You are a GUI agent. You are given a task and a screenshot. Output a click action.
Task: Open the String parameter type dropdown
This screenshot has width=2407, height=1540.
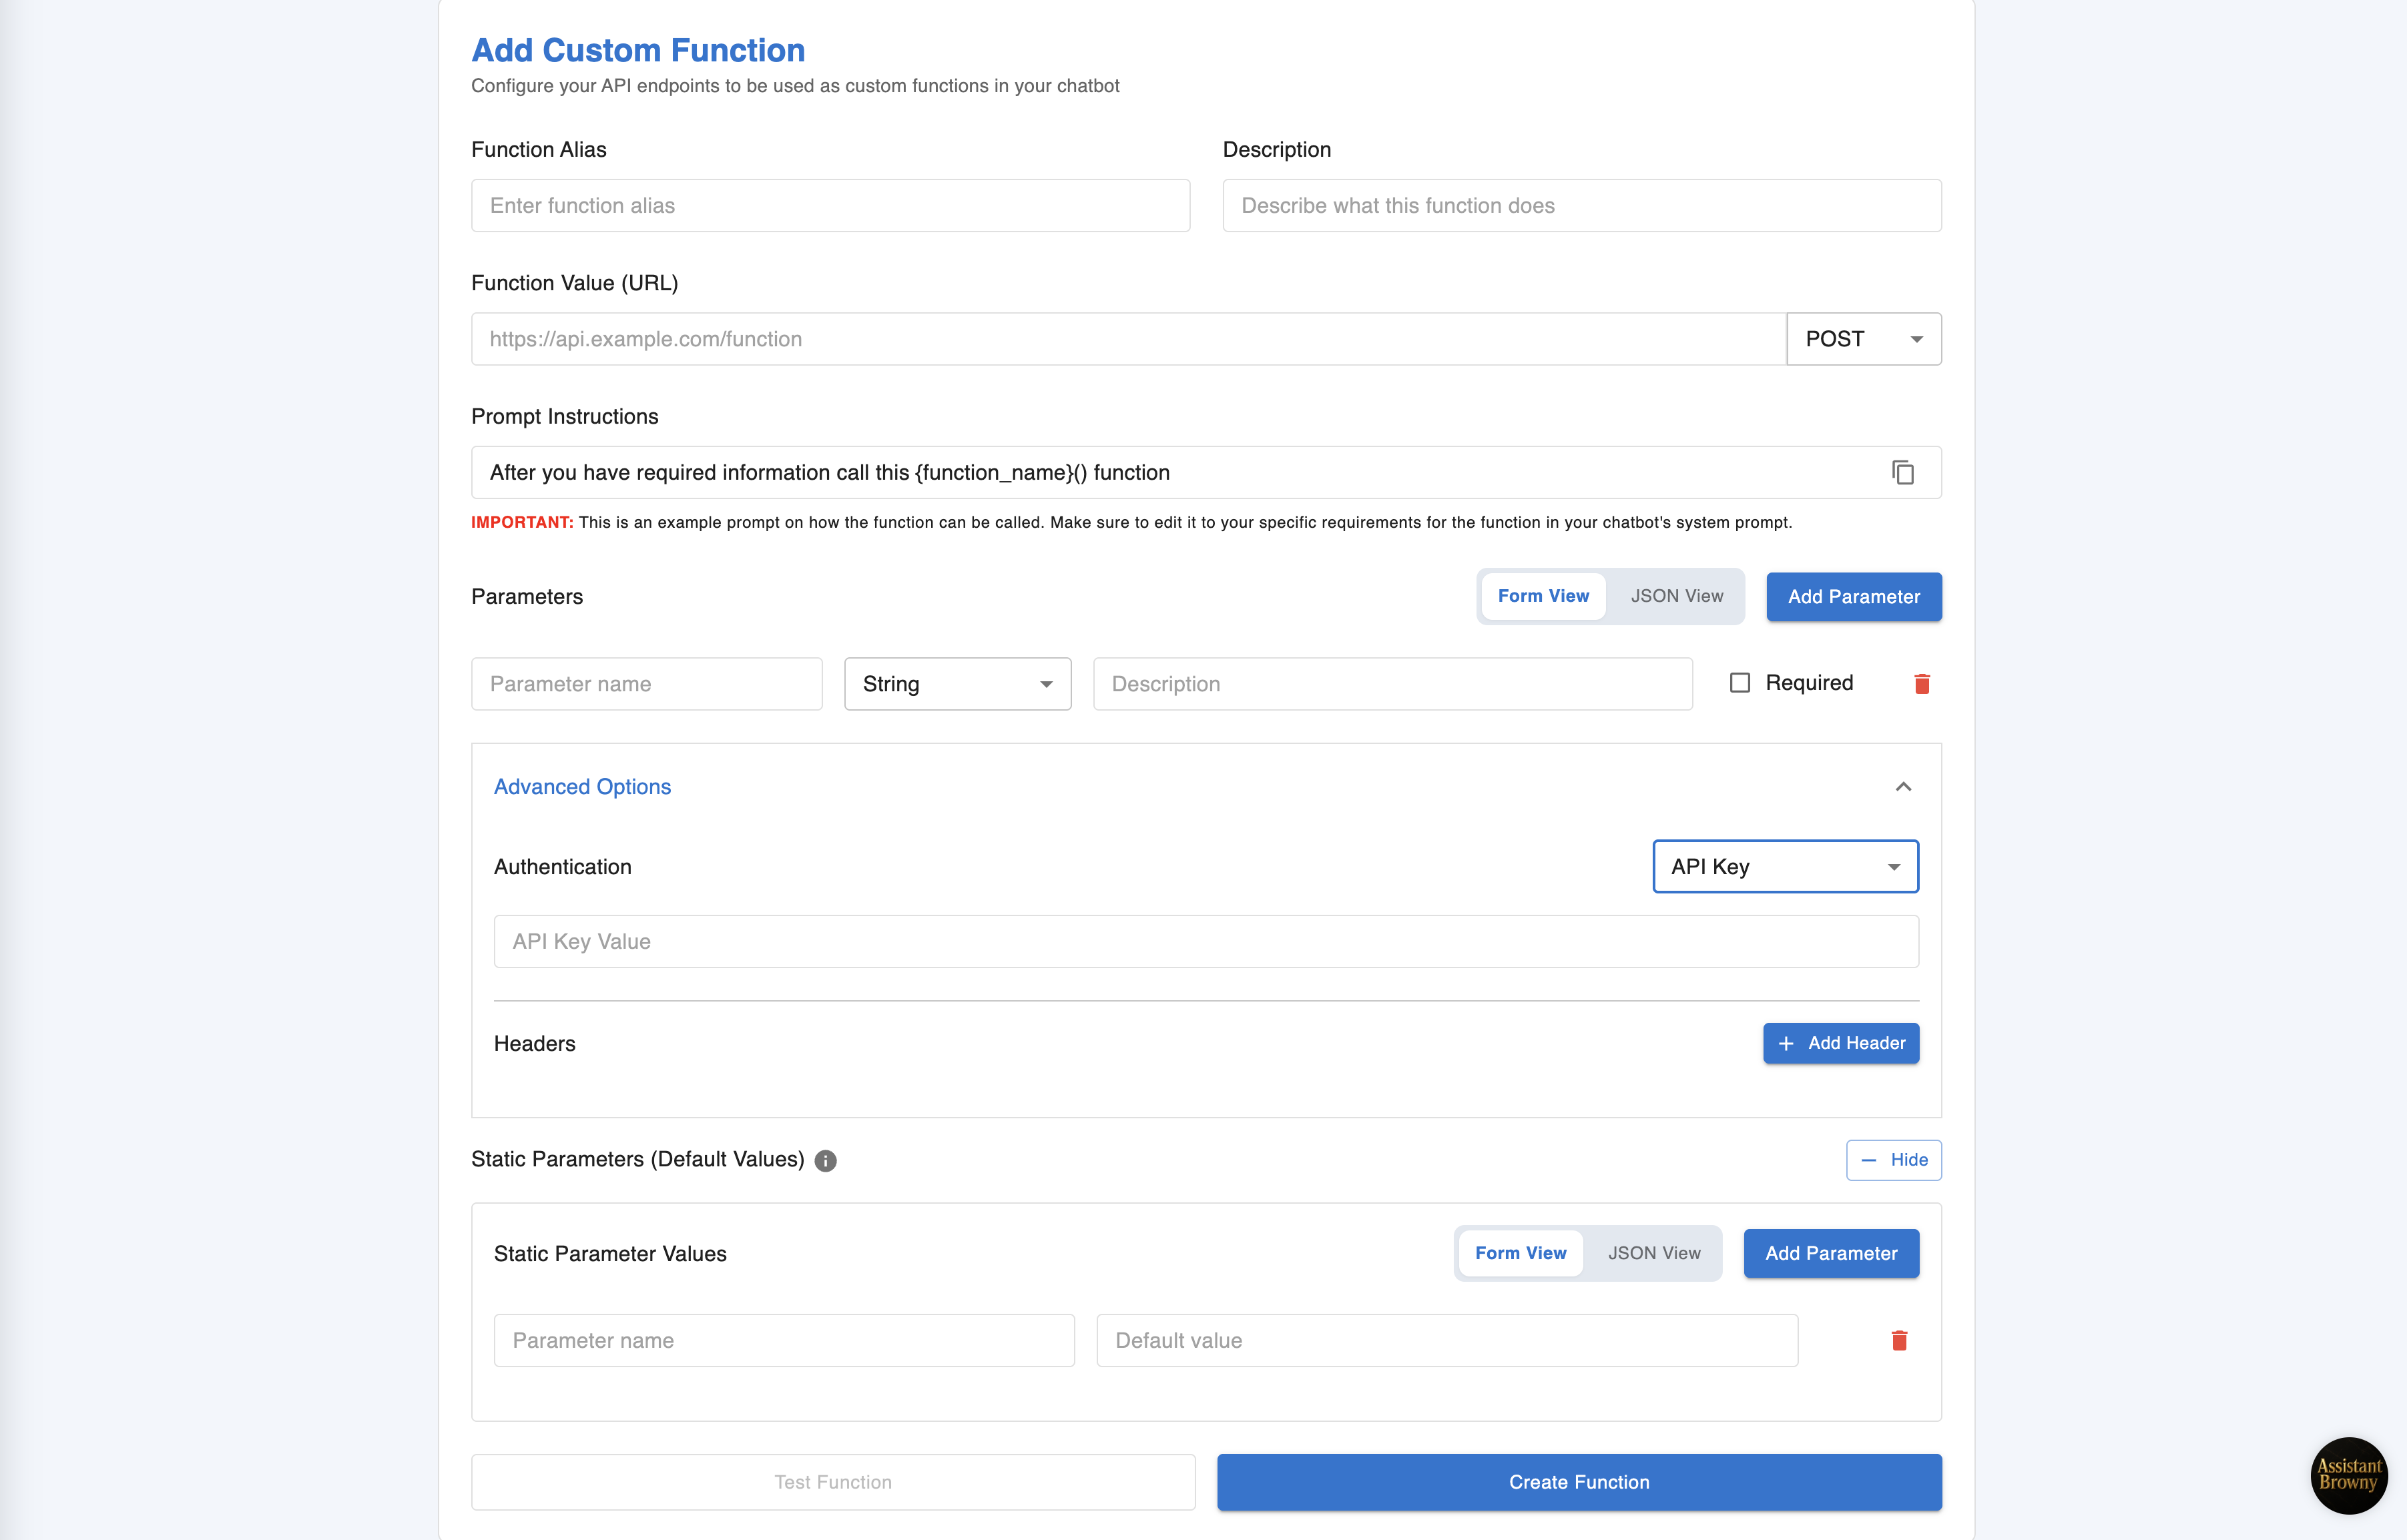point(957,684)
